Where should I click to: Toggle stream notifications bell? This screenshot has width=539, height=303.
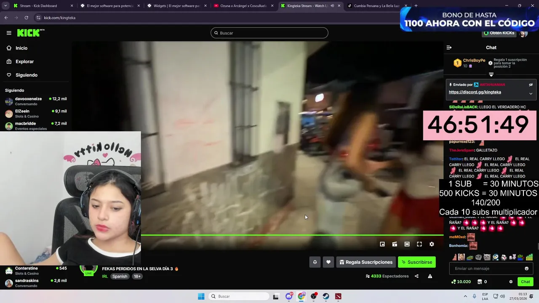click(x=315, y=262)
